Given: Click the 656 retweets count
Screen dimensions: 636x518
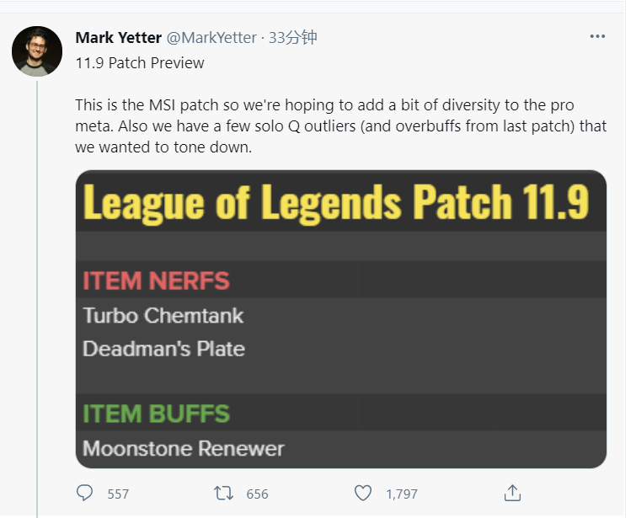Looking at the screenshot, I should coord(257,494).
